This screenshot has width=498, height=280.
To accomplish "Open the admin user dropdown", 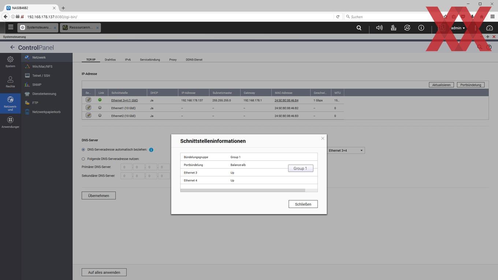I will click(x=458, y=28).
